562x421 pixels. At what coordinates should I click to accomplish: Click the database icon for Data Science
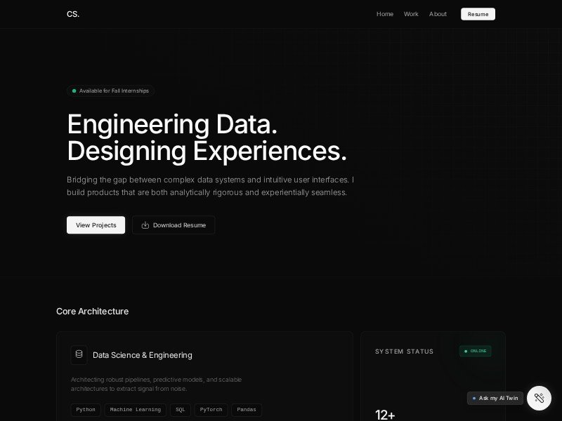pyautogui.click(x=79, y=354)
